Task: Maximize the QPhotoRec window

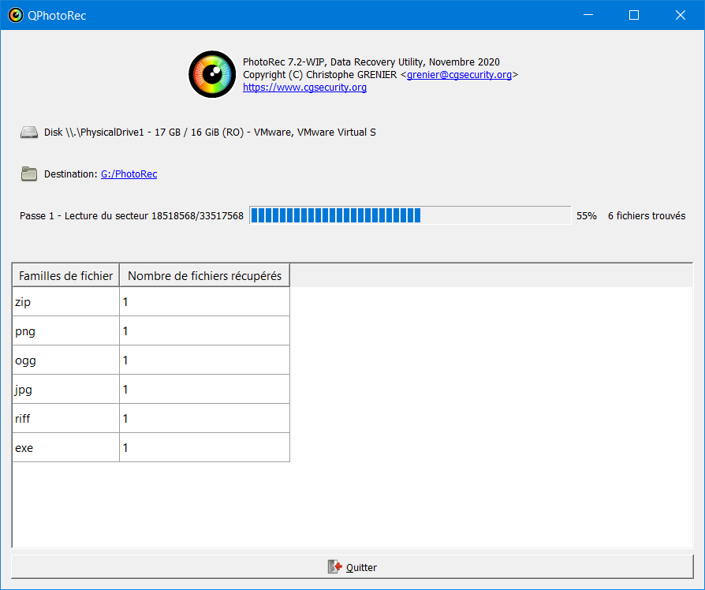Action: [634, 15]
